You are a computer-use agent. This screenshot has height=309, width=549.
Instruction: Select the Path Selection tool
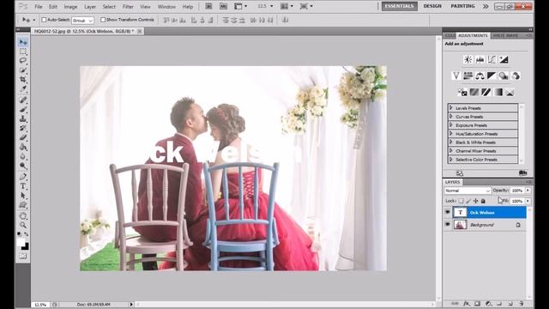click(23, 196)
